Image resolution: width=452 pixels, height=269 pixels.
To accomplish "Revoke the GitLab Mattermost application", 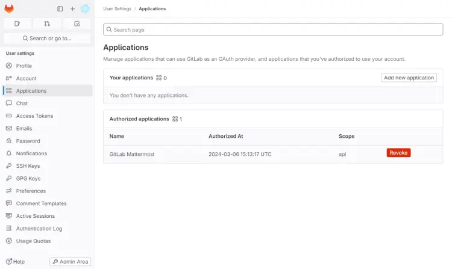I will (x=398, y=153).
